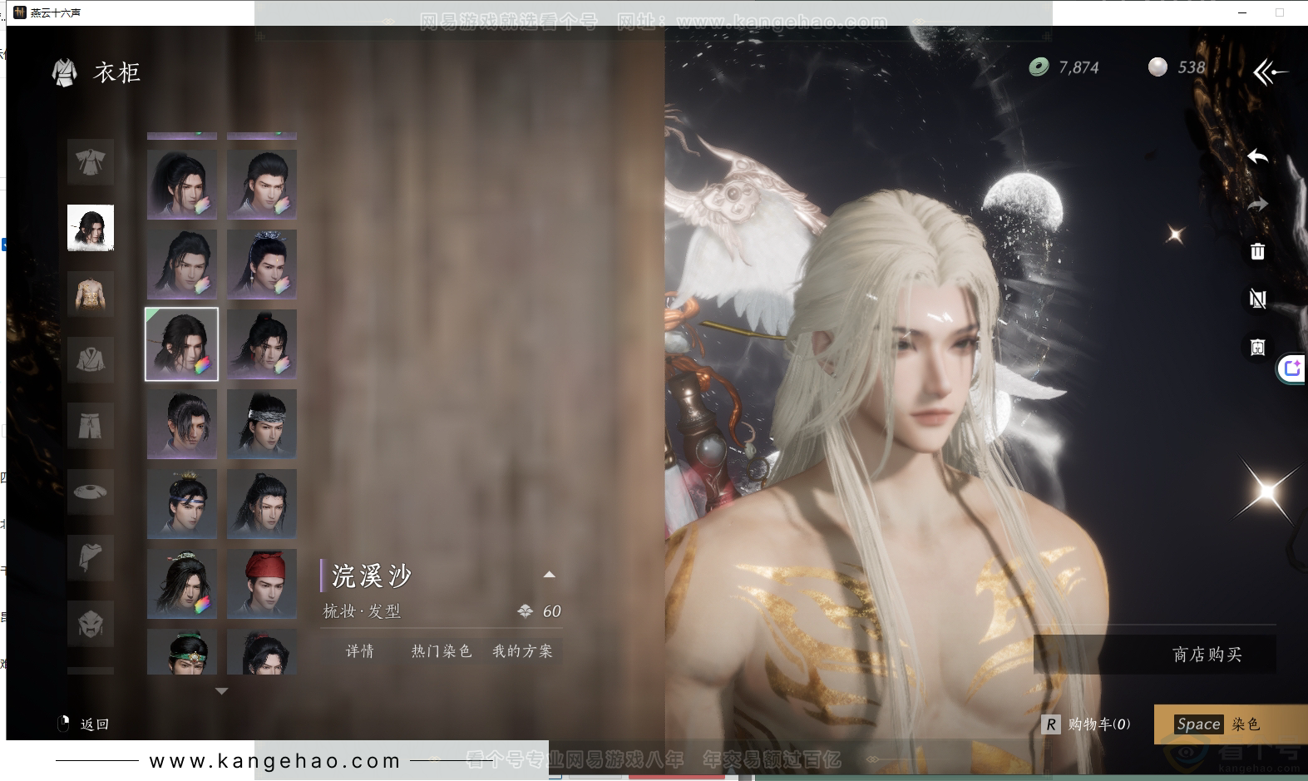Viewport: 1308px width, 781px height.
Task: Select the highlighted 浣溪沙 hairstyle thumbnail
Action: pyautogui.click(x=182, y=344)
